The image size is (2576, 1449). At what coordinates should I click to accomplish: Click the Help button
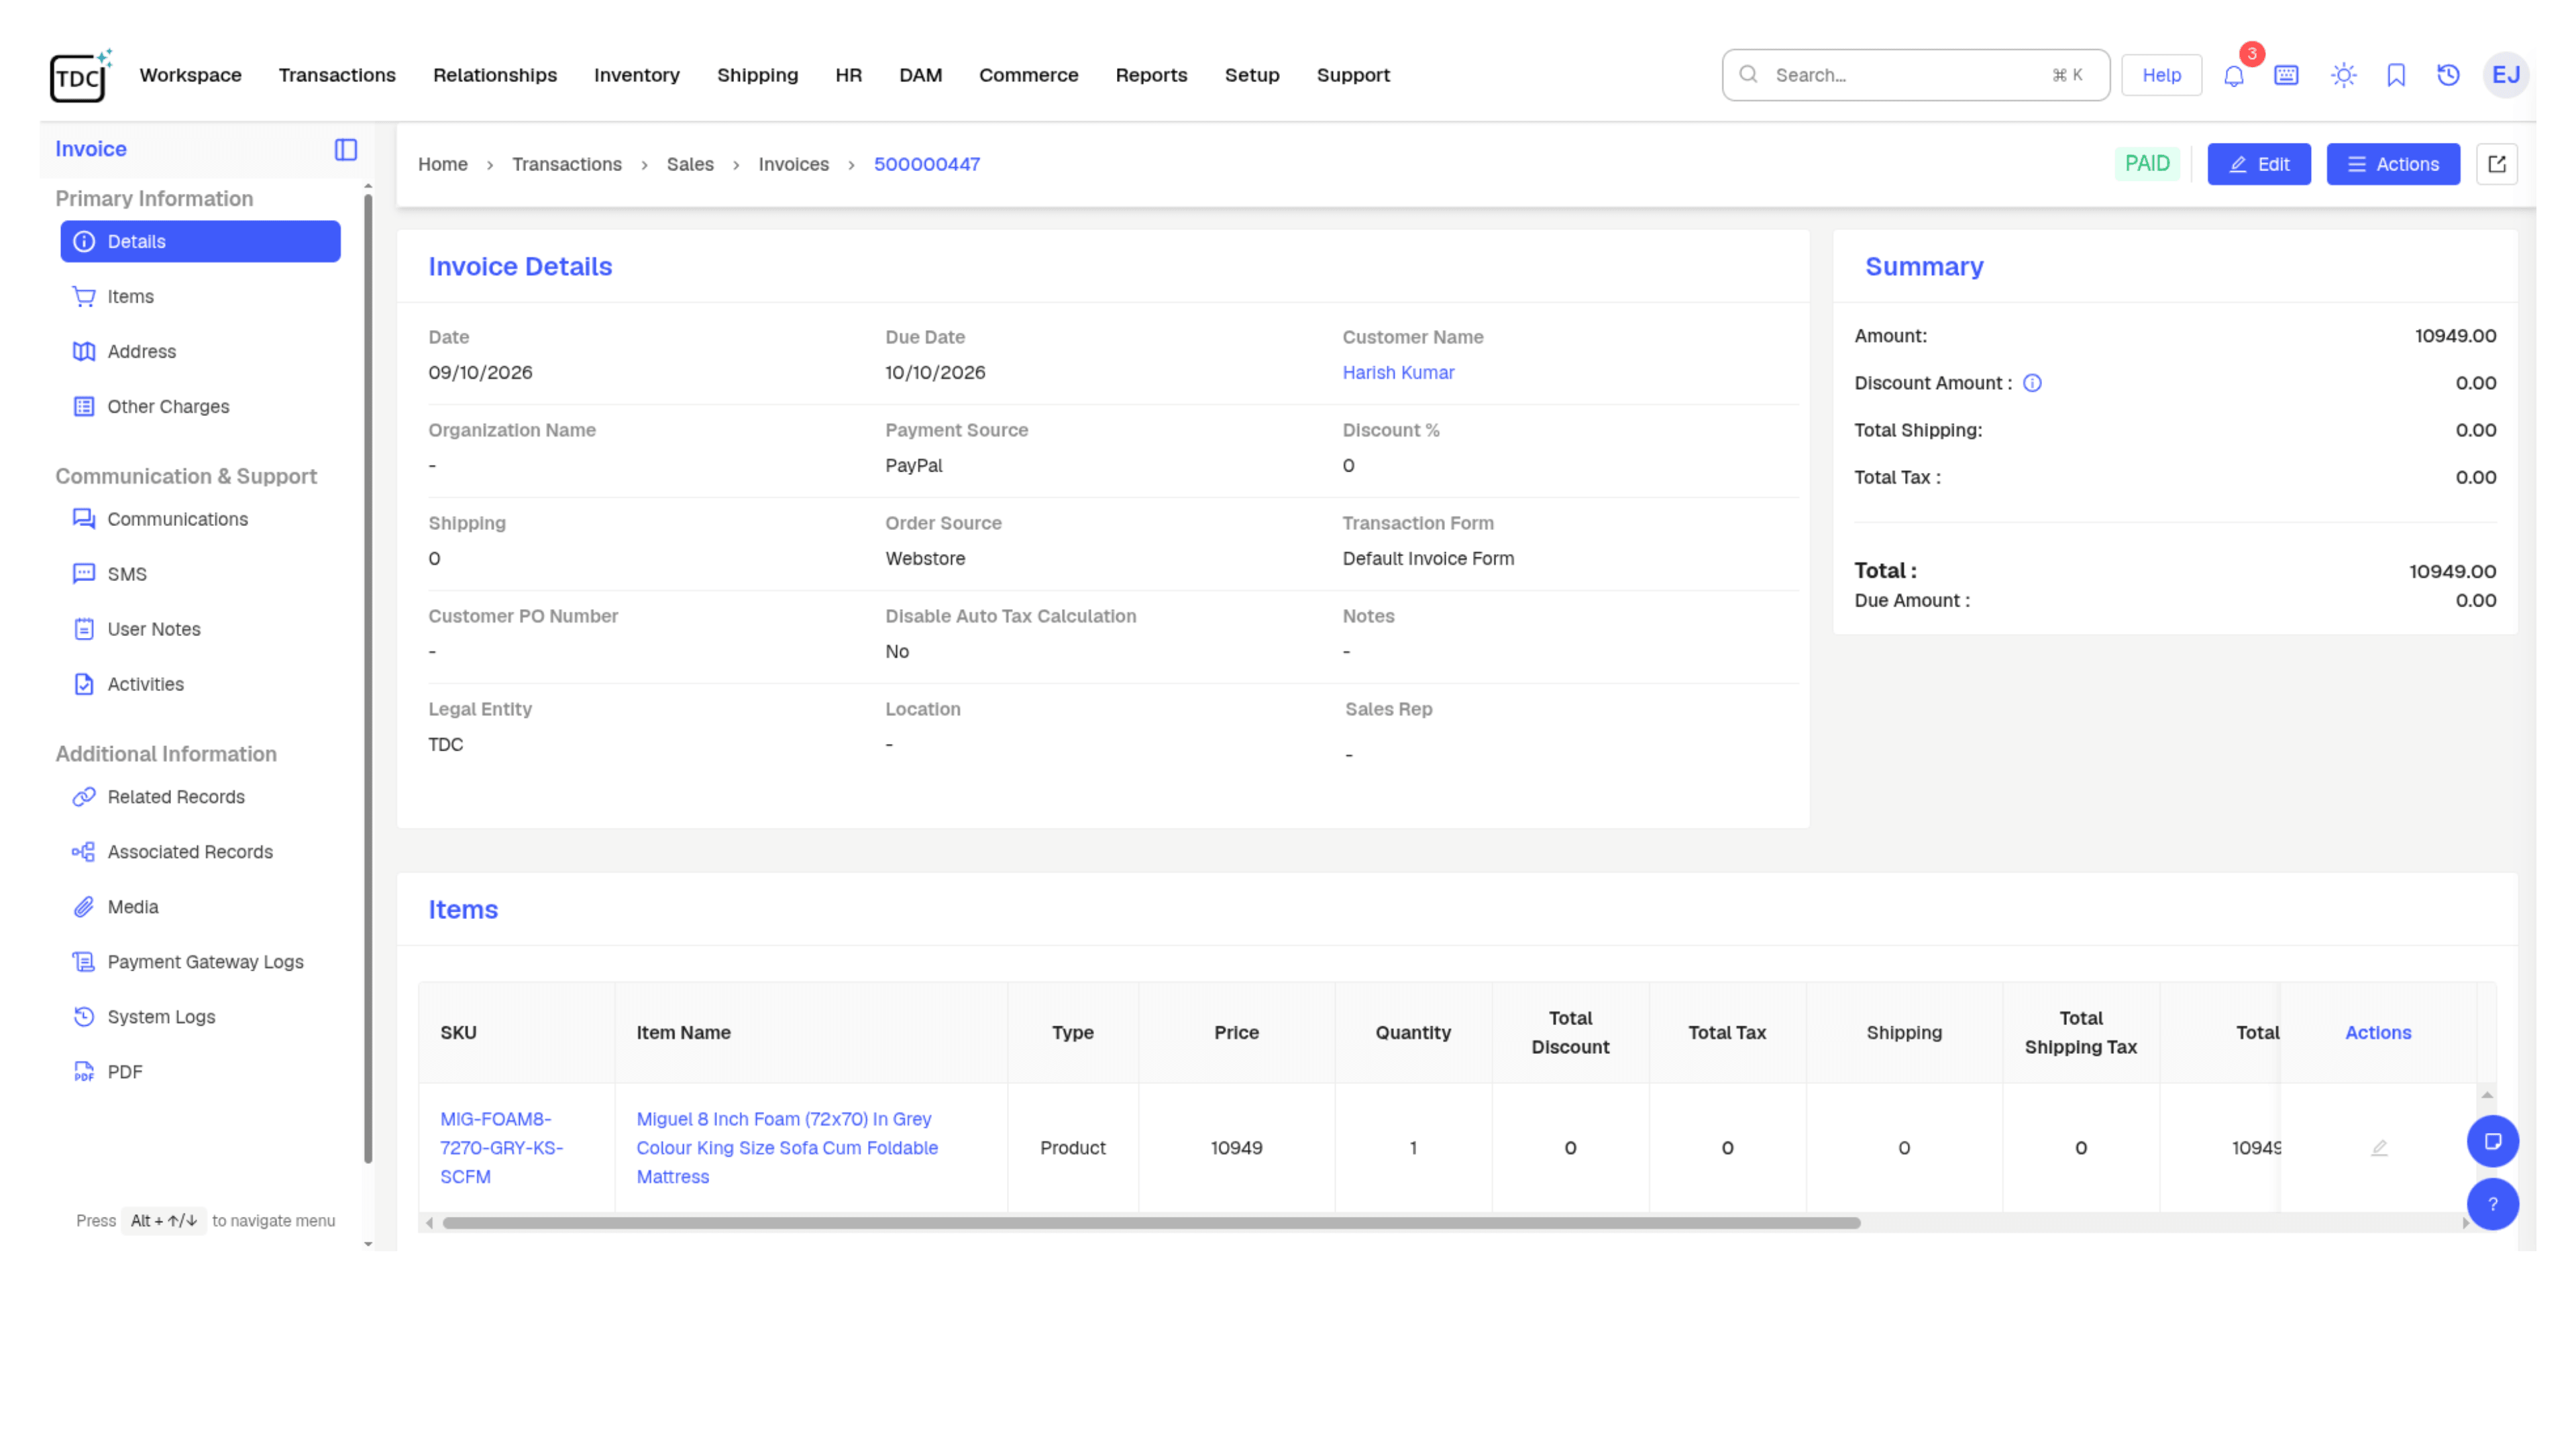(x=2161, y=75)
